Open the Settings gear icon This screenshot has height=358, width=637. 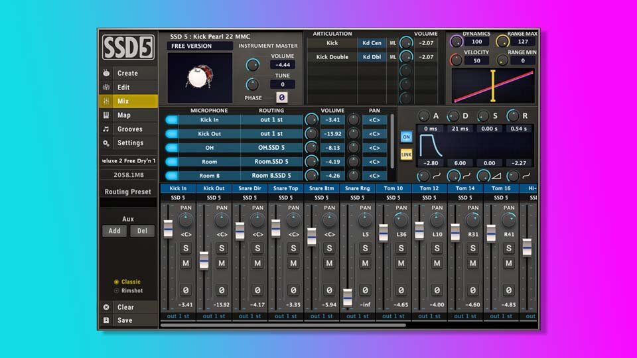click(106, 143)
